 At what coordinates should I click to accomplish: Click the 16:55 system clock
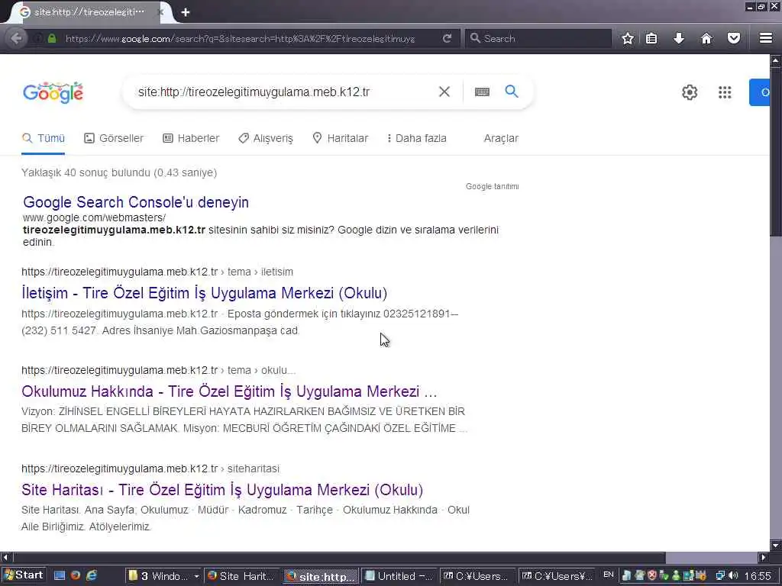click(758, 576)
